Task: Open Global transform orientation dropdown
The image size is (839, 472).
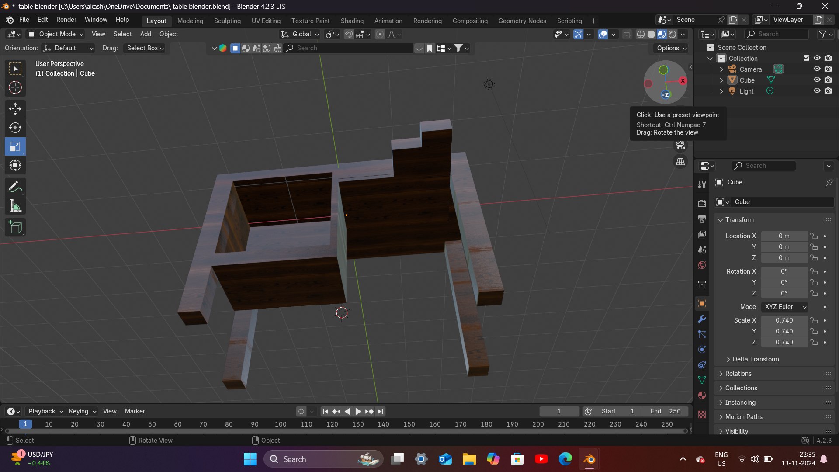Action: (301, 34)
